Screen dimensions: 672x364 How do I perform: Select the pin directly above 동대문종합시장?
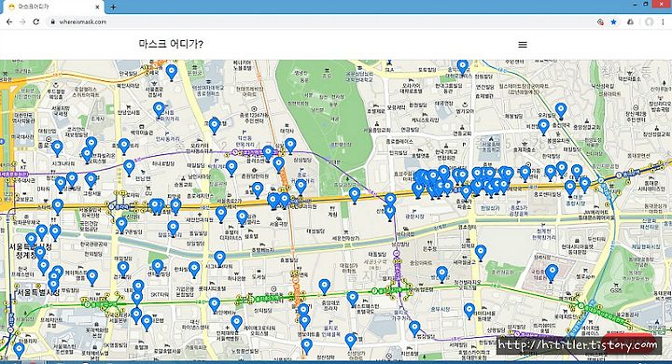(570, 189)
